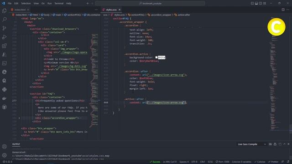Open the CRLF end-of-line selector

click(x=203, y=162)
